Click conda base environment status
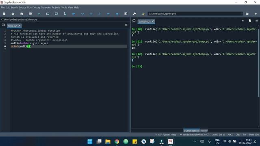The height and width of the screenshot is (146, 260). click(x=195, y=135)
